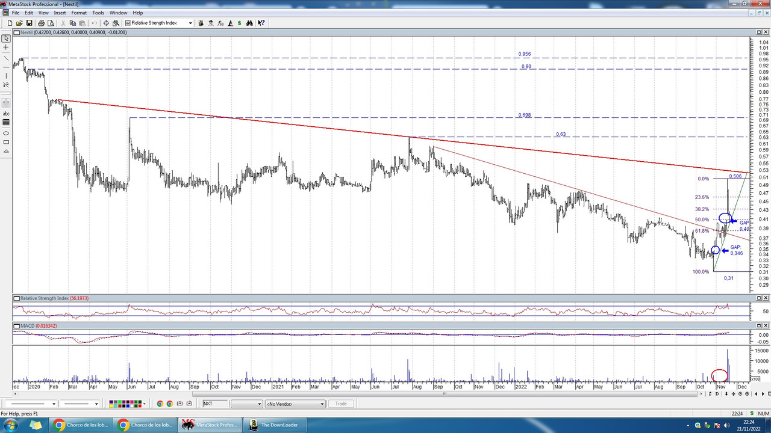Click the zoom magnifier toolbar icon
The width and height of the screenshot is (771, 433).
116,23
